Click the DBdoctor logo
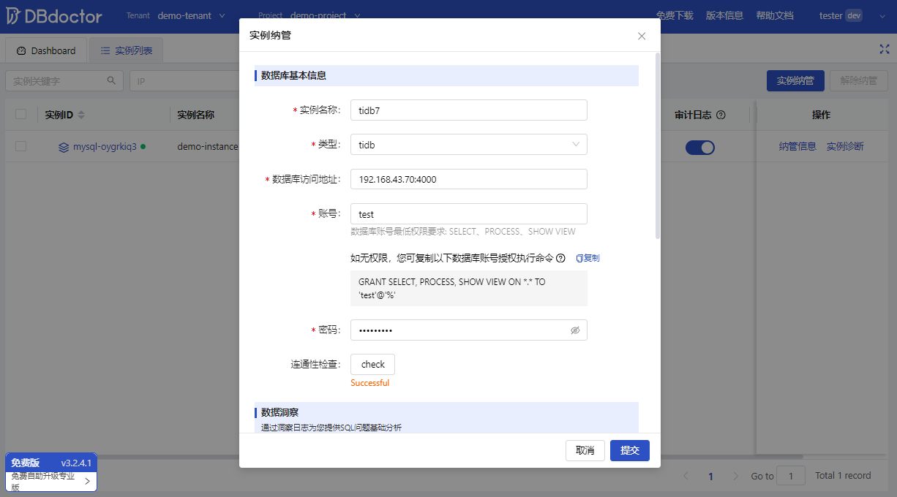The image size is (897, 497). click(54, 16)
